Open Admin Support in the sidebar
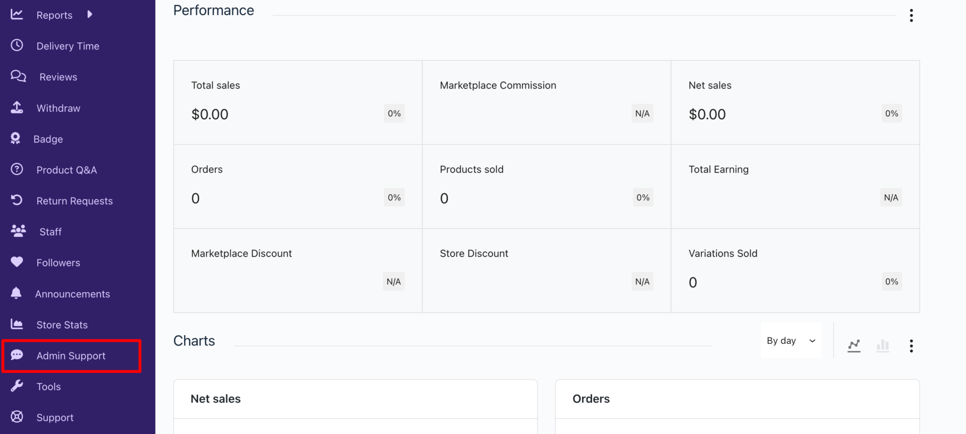966x434 pixels. pyautogui.click(x=71, y=356)
